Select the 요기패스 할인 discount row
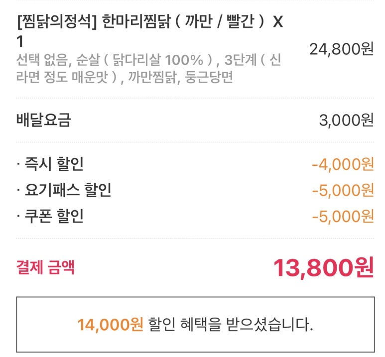385x357 pixels. [195, 190]
